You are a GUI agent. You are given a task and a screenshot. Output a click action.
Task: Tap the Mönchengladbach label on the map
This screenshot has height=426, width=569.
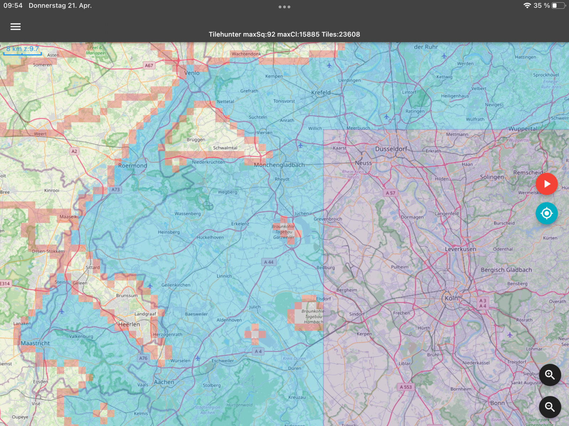279,165
